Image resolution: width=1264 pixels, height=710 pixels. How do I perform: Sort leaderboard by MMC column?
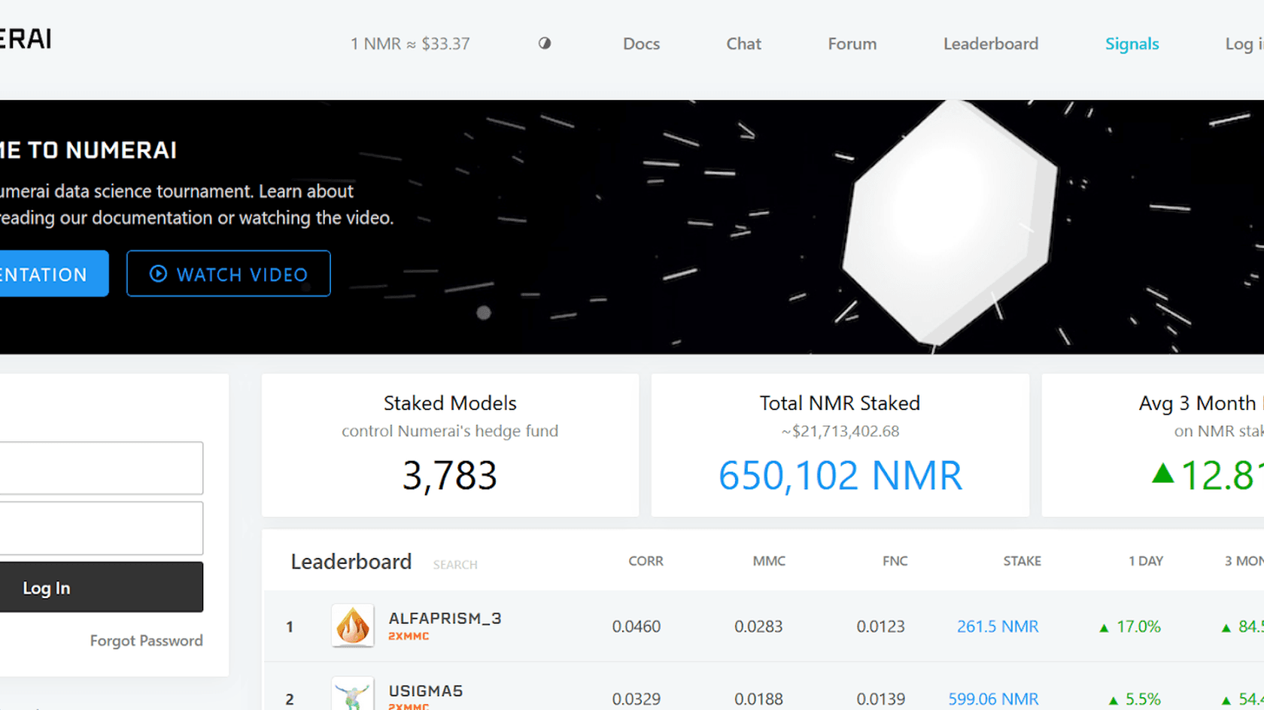click(x=768, y=561)
